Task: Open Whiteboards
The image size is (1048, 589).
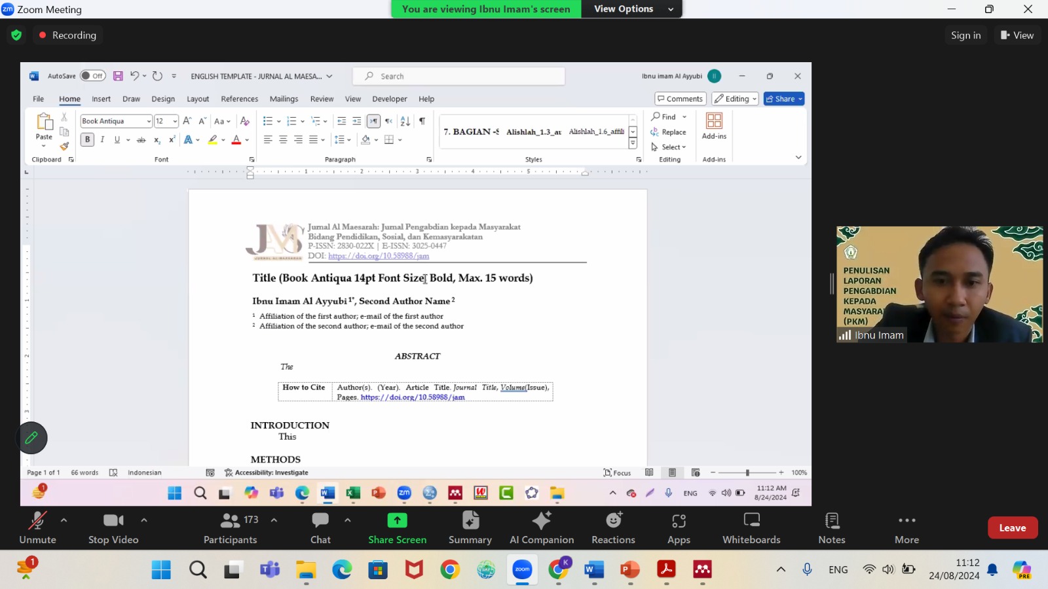Action: tap(751, 527)
